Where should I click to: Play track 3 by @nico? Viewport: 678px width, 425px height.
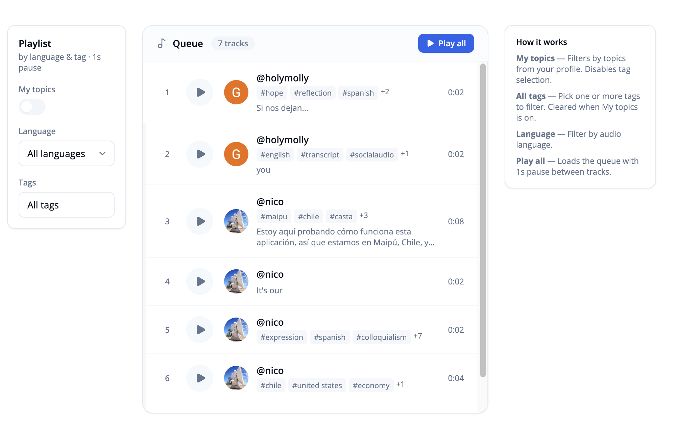pos(200,221)
